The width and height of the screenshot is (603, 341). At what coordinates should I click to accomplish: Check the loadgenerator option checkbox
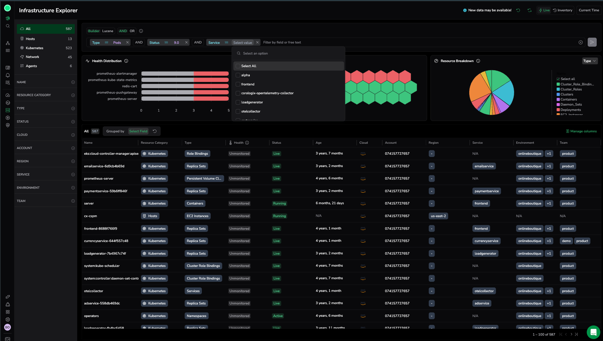[238, 102]
